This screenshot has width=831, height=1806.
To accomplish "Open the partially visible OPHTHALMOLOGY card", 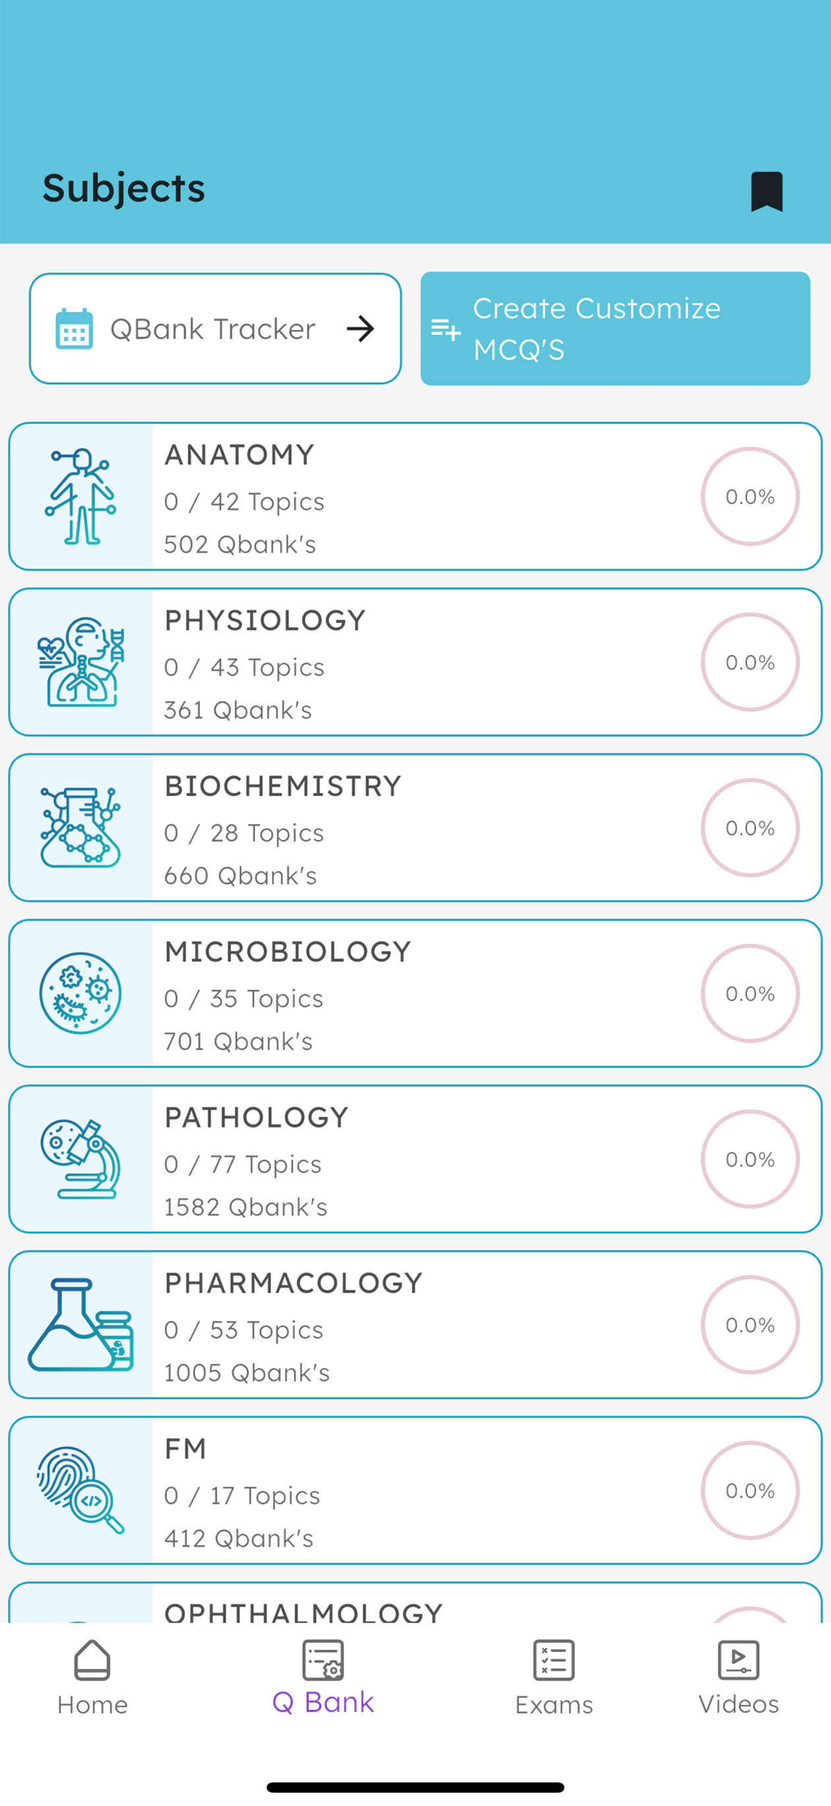I will (415, 1602).
